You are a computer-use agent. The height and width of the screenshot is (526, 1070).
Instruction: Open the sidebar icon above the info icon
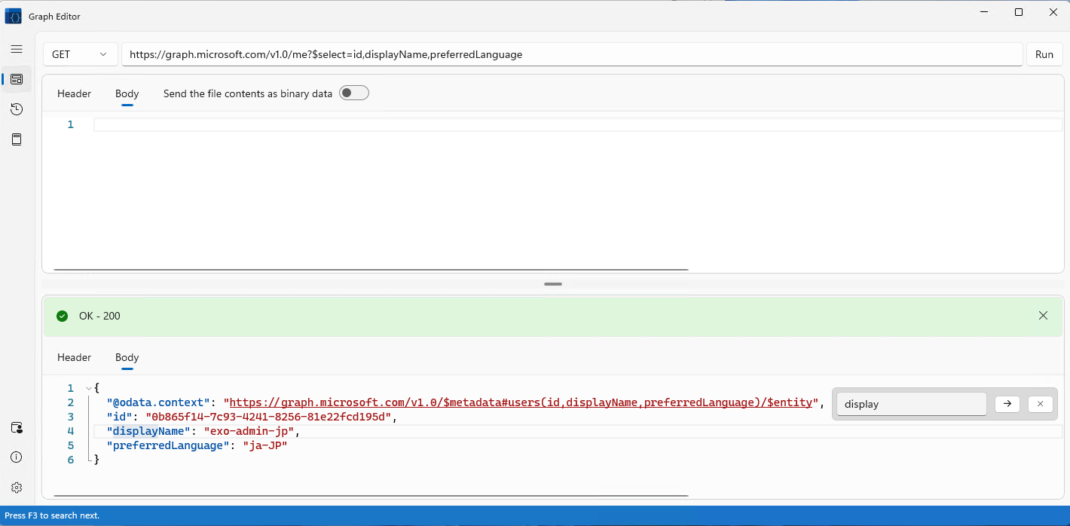tap(17, 427)
